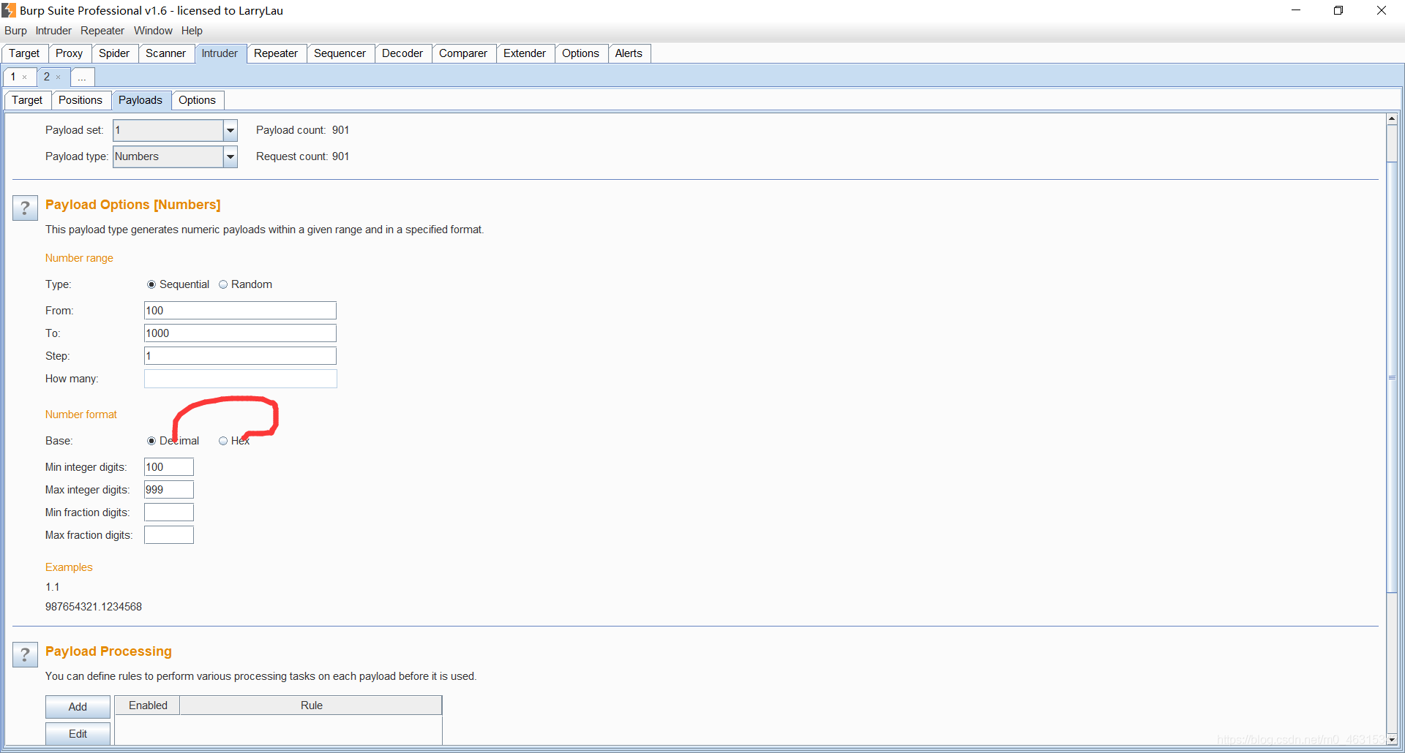Switch number base to Hex
Image resolution: width=1405 pixels, height=753 pixels.
[223, 440]
